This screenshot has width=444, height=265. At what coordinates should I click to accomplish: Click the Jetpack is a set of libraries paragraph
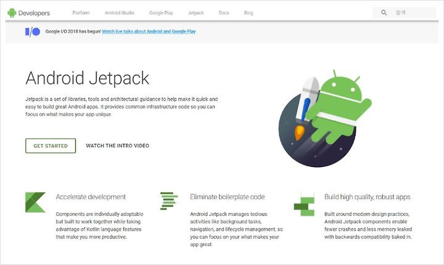121,107
